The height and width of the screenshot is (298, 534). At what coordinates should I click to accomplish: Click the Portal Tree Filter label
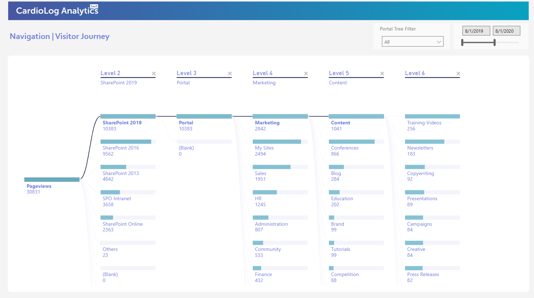tap(398, 29)
